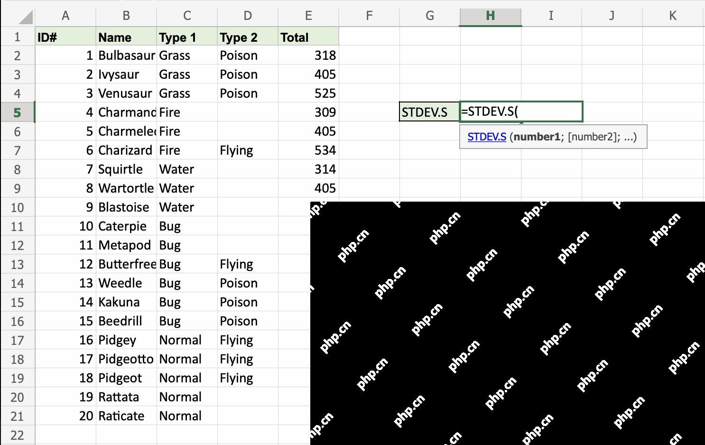The width and height of the screenshot is (705, 445).
Task: Click the Charizard name cell
Action: [126, 150]
